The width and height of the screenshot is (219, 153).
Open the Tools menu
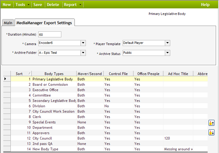[20, 4]
